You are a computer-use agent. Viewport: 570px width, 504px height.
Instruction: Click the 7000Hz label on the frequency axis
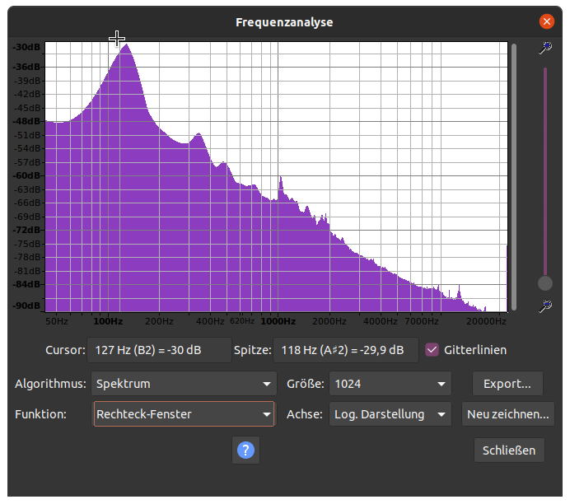pyautogui.click(x=422, y=321)
